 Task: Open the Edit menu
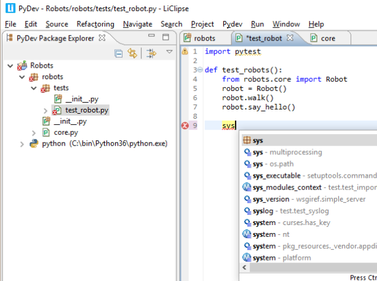pyautogui.click(x=31, y=24)
